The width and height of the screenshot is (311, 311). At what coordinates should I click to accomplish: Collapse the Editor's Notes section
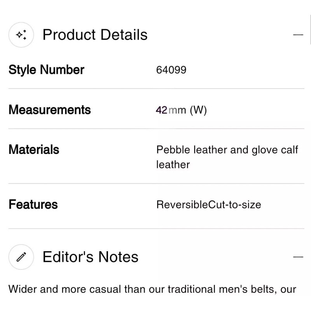tap(298, 257)
